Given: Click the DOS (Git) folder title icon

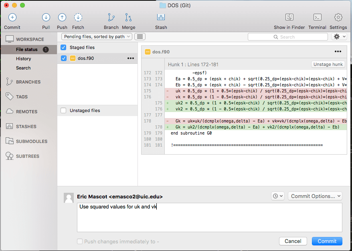Looking at the screenshot, I should pos(162,5).
